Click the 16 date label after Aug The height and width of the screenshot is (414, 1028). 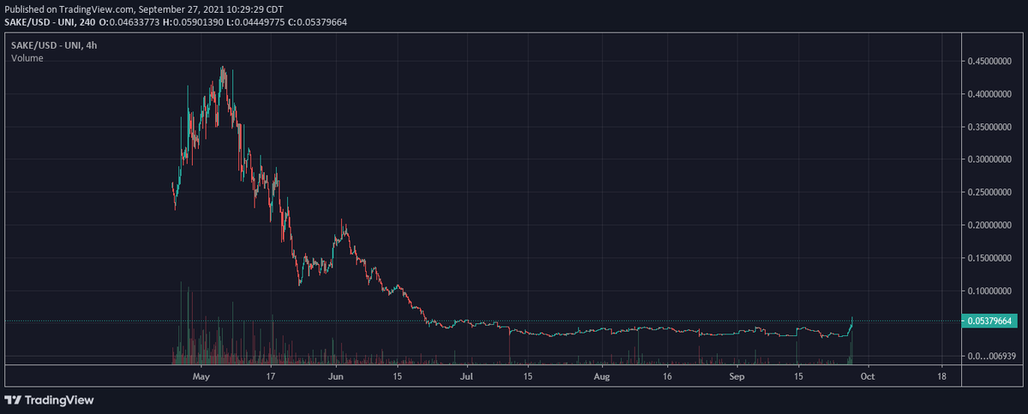click(x=666, y=376)
